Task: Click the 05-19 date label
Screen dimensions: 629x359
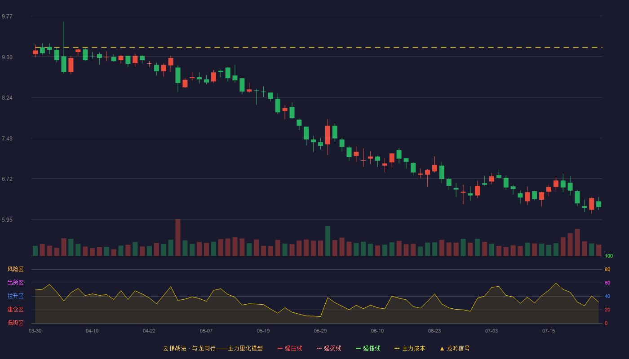Action: pos(263,331)
